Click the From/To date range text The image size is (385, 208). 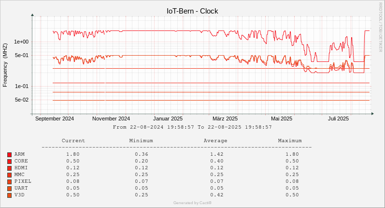192,127
